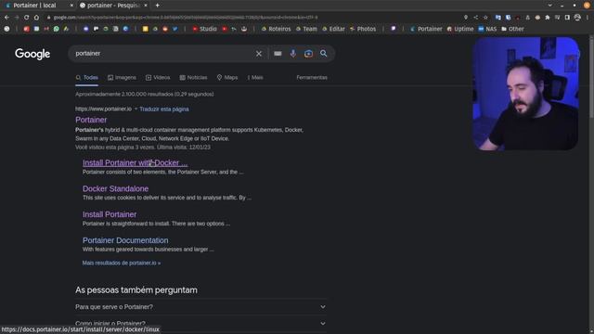Open the Other bookmarks folder

(x=512, y=29)
